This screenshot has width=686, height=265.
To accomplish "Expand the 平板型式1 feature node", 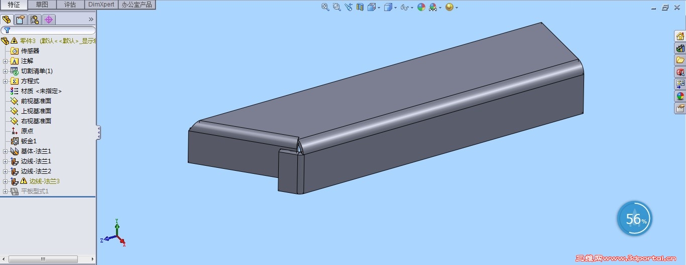I will click(6, 191).
